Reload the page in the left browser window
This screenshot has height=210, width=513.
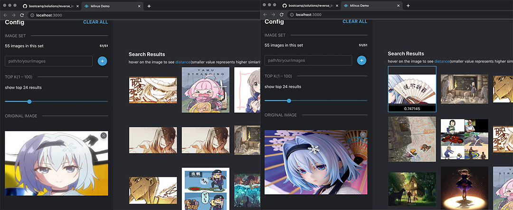point(22,15)
